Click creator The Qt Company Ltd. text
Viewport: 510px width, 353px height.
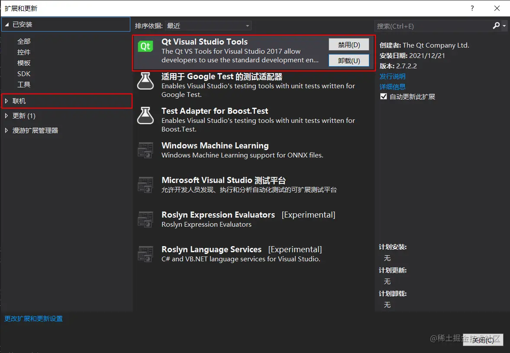[x=436, y=45]
